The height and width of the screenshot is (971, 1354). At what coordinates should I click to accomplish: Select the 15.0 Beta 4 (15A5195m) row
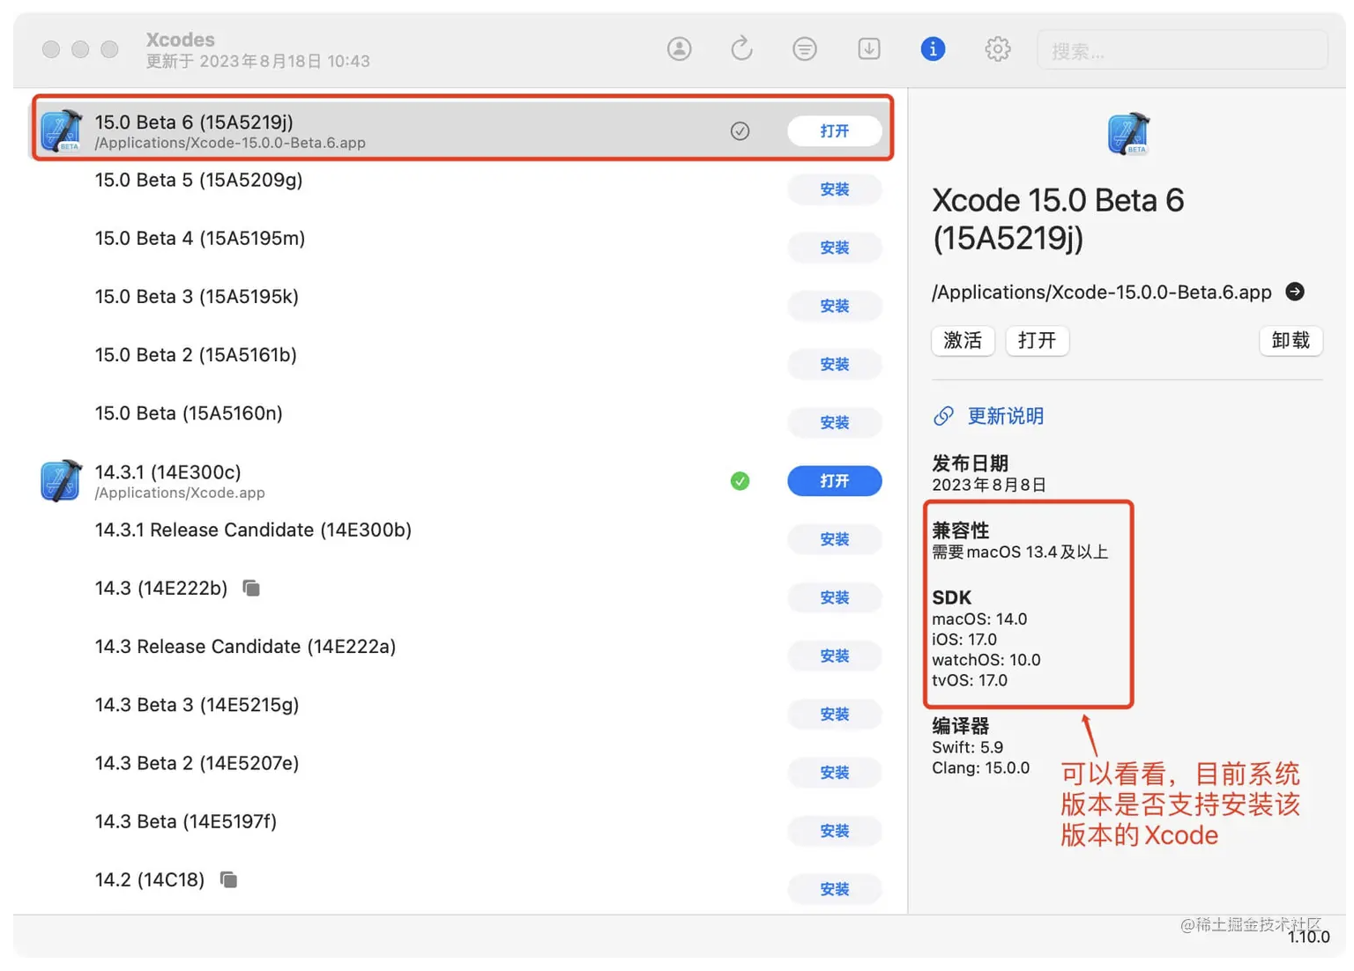(462, 248)
